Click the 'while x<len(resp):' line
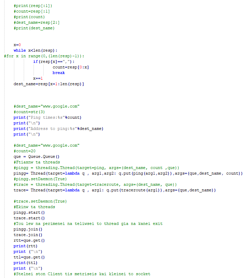252x278 pixels. 35,50
